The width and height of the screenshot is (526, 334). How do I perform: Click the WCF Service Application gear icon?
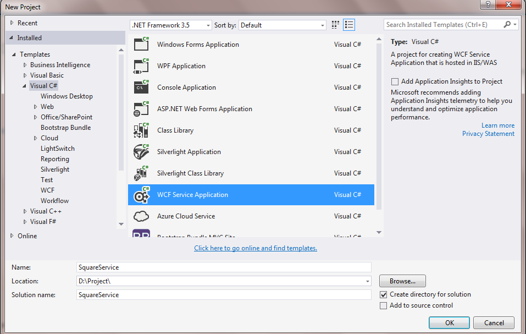coord(141,195)
